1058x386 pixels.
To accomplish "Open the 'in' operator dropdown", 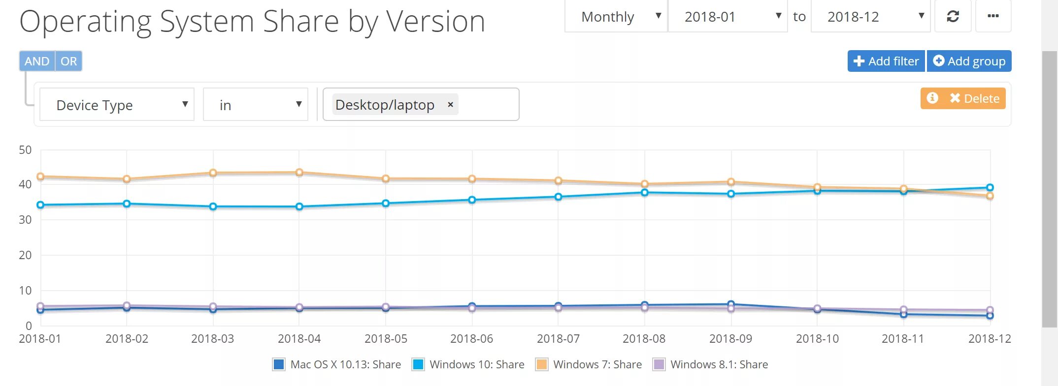I will tap(256, 104).
